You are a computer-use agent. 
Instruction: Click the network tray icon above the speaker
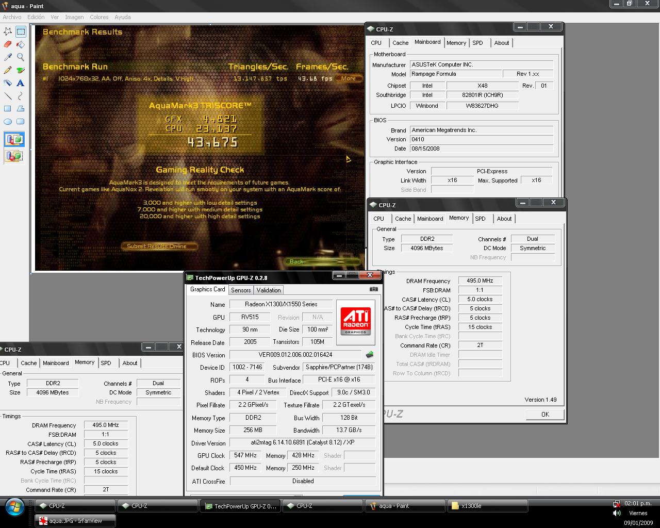[617, 503]
